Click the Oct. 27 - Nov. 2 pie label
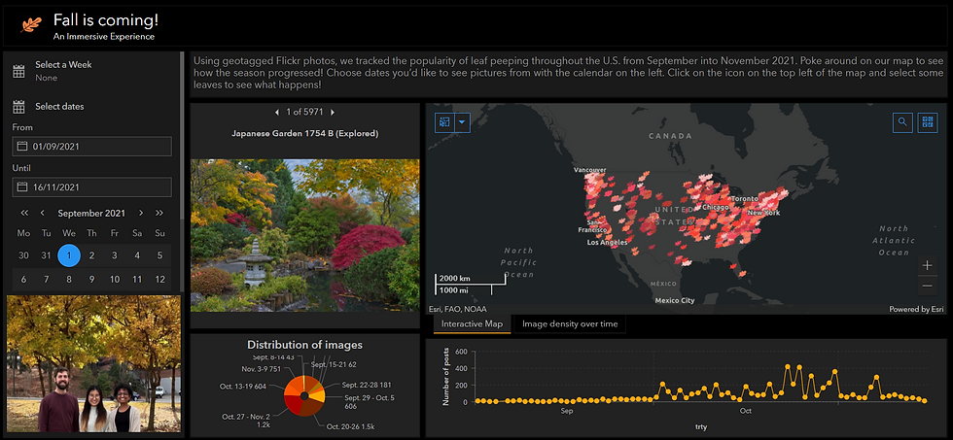Image resolution: width=953 pixels, height=440 pixels. [x=247, y=421]
